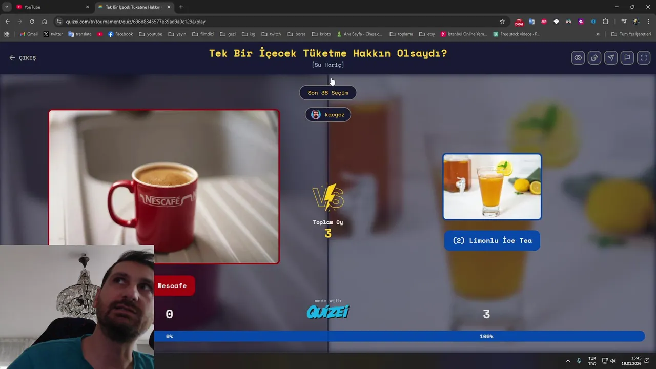656x369 pixels.
Task: Open the Facebook bookmark
Action: click(x=120, y=34)
